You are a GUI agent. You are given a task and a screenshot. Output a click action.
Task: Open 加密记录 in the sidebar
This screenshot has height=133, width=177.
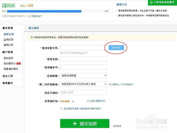pos(9,34)
